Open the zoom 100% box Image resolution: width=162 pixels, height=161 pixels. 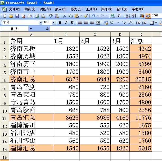156,16
